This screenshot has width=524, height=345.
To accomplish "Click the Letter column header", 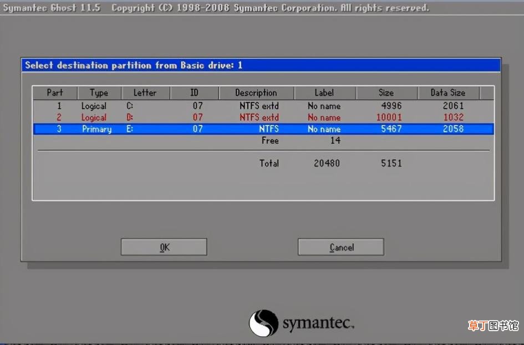I will pyautogui.click(x=145, y=93).
